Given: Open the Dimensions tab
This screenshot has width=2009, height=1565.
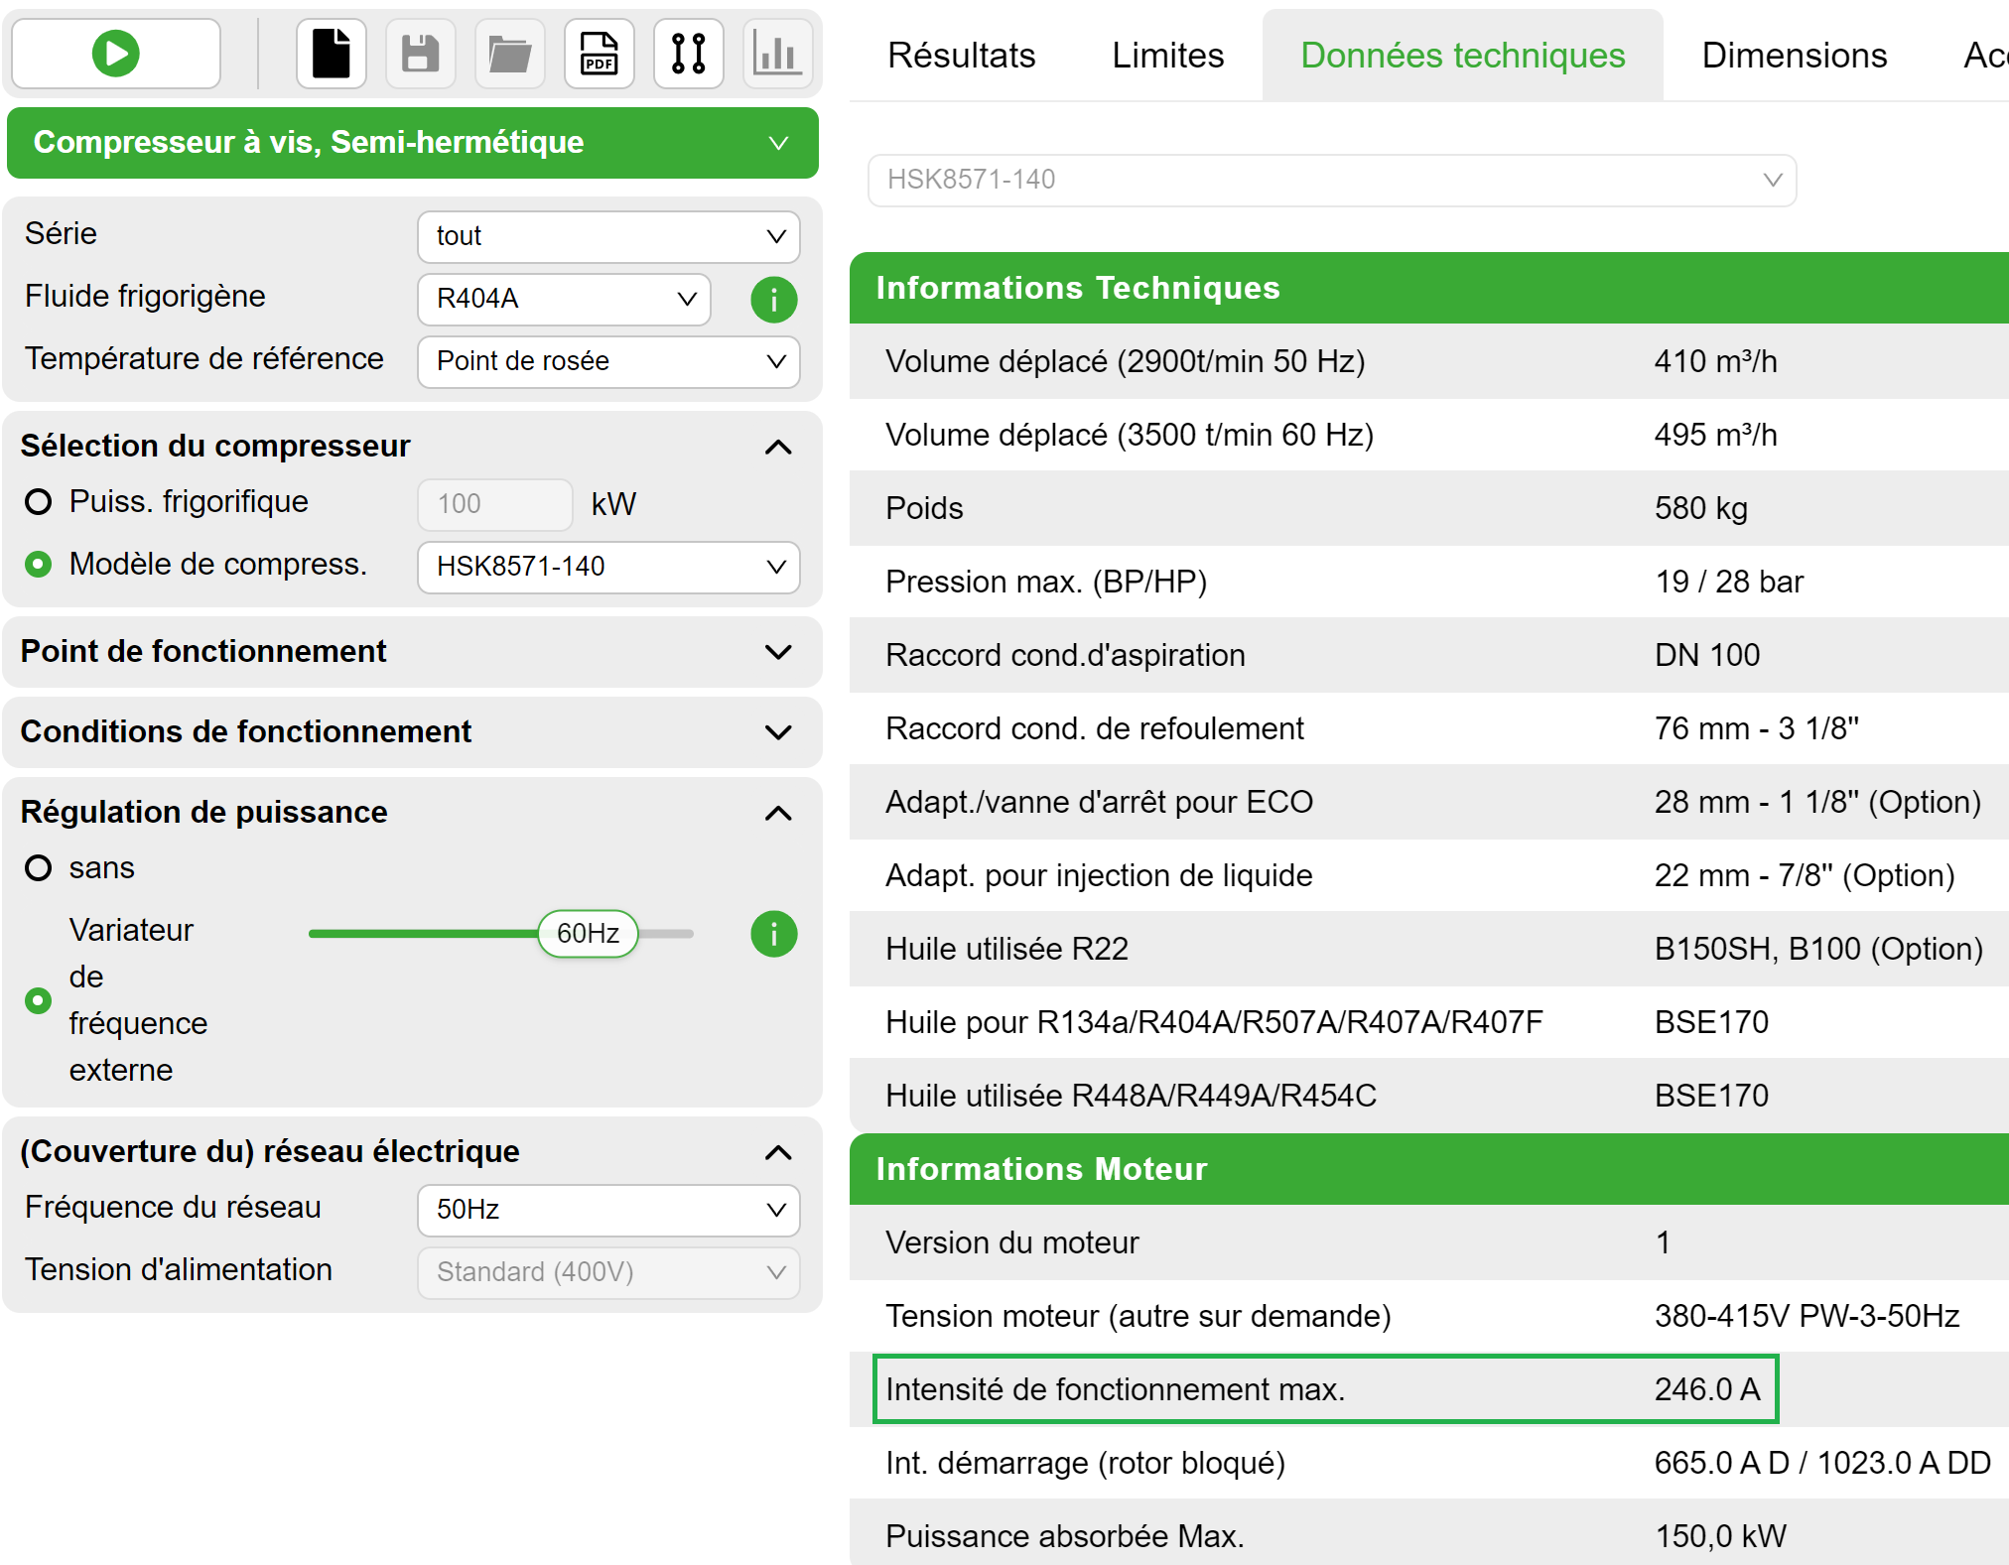Looking at the screenshot, I should 1793,56.
